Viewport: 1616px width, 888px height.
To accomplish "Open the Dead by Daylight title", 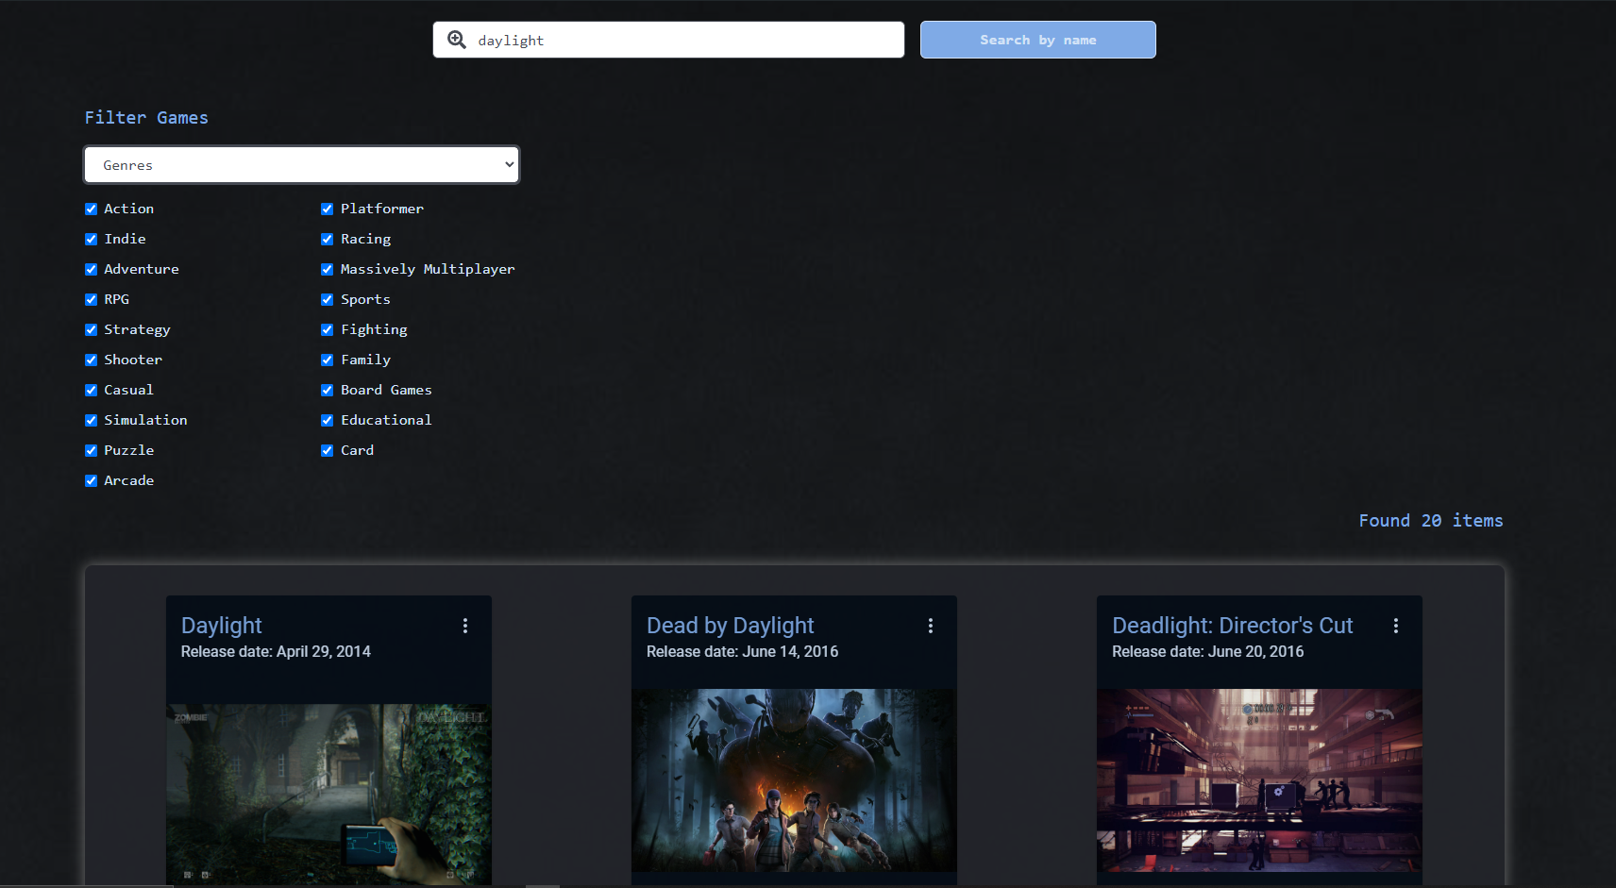I will pyautogui.click(x=731, y=626).
